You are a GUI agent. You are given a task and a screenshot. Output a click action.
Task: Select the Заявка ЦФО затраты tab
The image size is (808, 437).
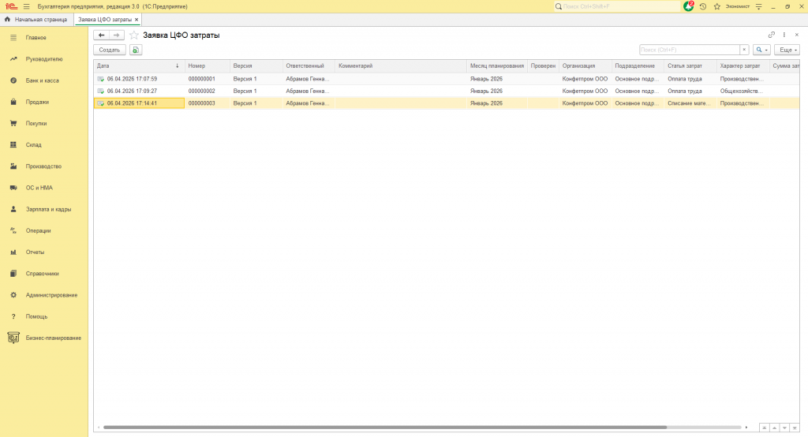[105, 20]
